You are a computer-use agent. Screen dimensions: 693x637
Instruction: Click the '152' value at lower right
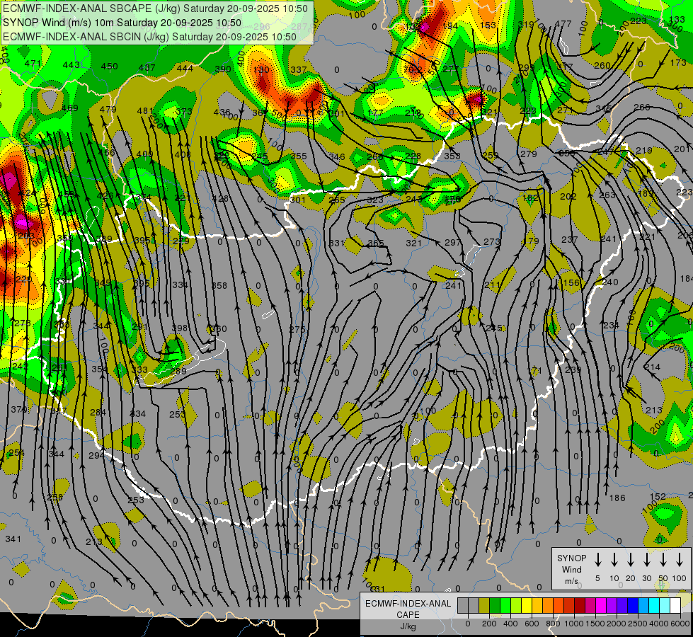[x=658, y=496]
